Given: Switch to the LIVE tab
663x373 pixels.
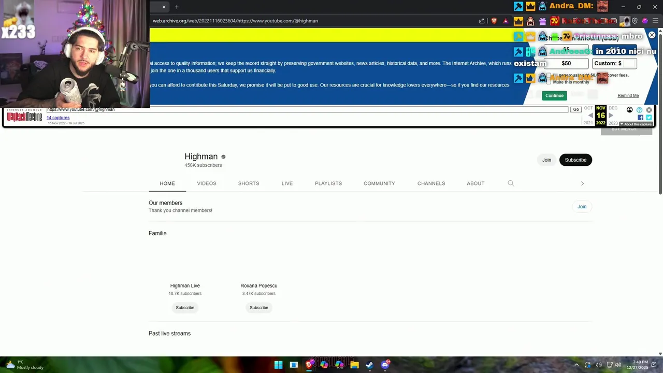Looking at the screenshot, I should (287, 183).
